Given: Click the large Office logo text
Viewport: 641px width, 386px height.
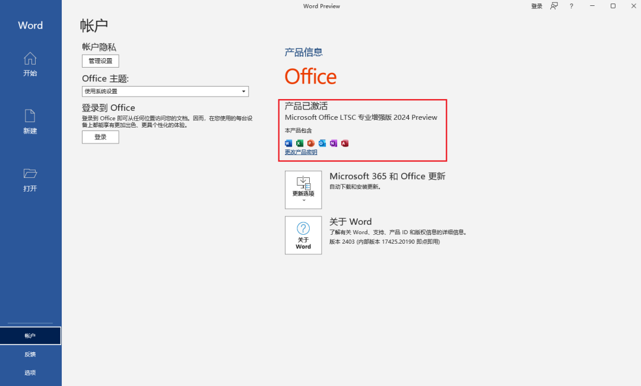Looking at the screenshot, I should click(x=310, y=77).
